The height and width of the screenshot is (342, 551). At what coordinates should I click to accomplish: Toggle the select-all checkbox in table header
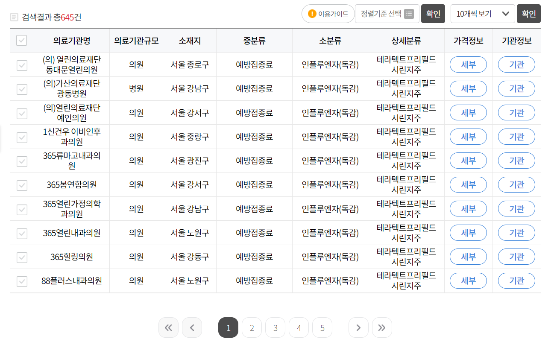point(21,40)
